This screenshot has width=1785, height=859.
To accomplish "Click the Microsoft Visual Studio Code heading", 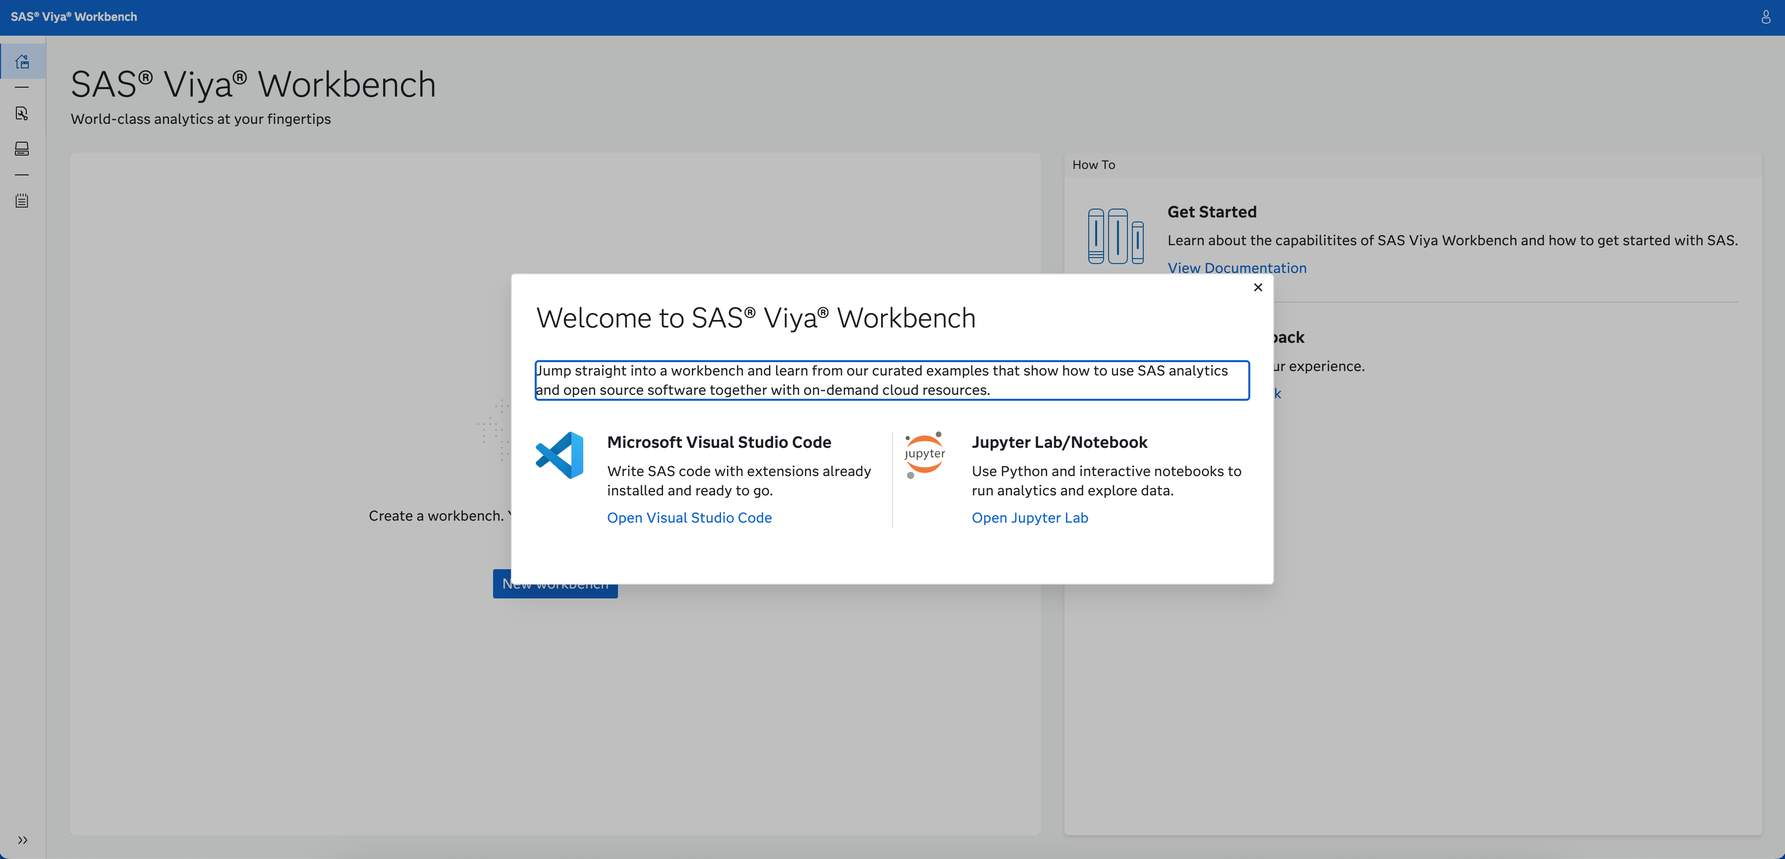I will pos(719,442).
